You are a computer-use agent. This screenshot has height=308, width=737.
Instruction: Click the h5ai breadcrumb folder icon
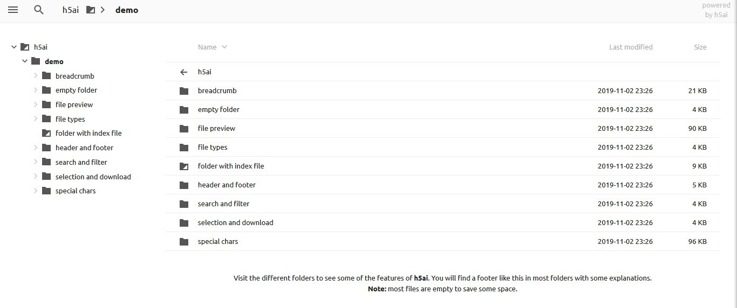tap(90, 10)
